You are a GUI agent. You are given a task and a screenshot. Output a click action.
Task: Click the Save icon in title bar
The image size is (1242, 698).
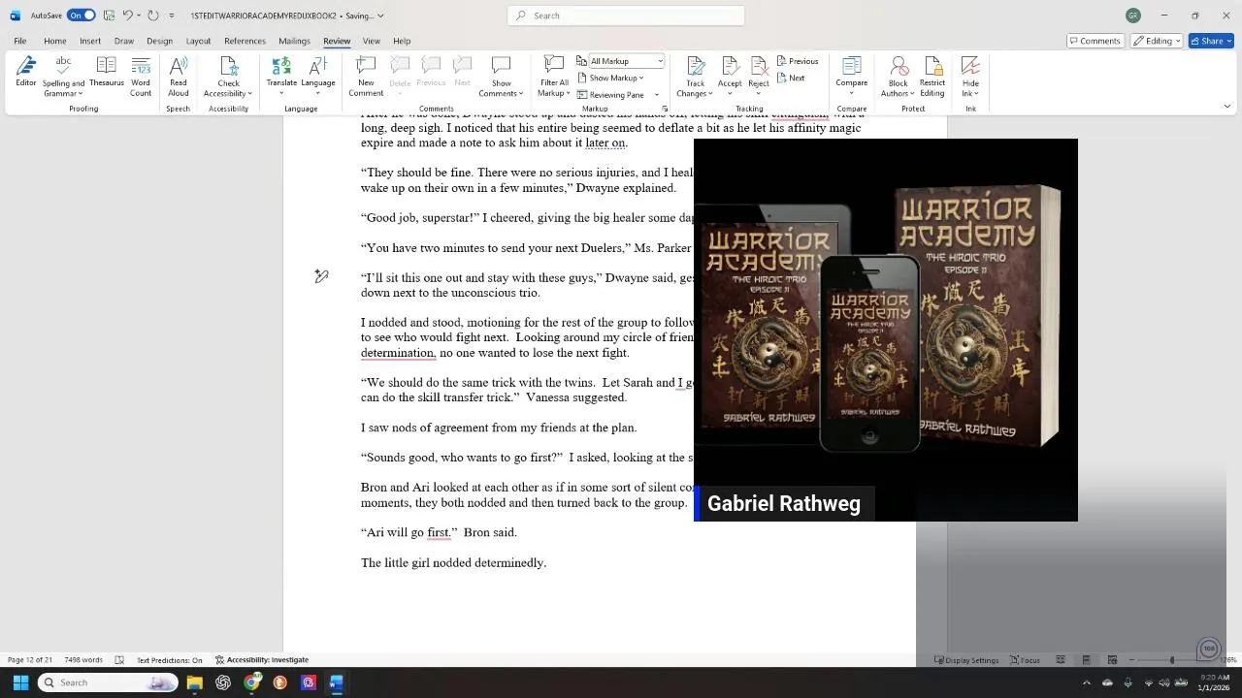[109, 16]
